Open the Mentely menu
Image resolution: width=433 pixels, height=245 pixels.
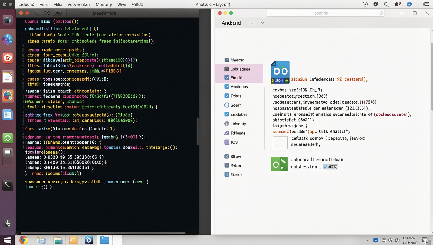coord(104,4)
